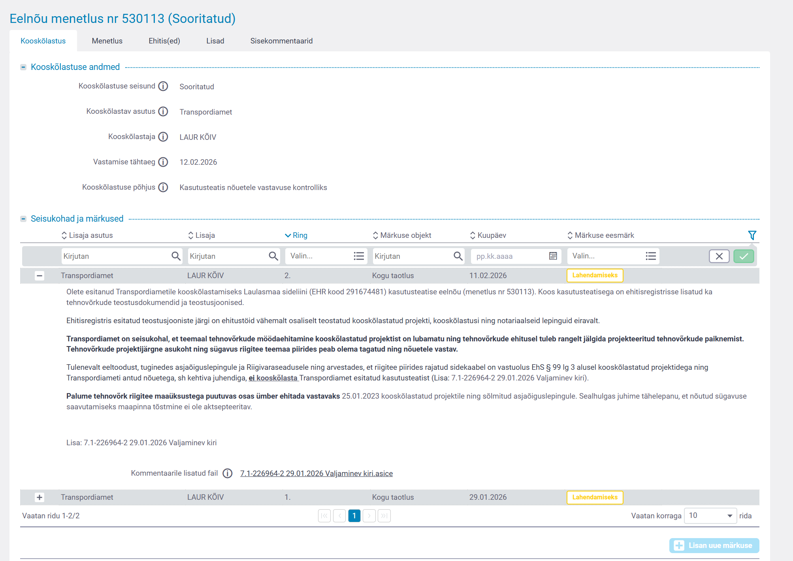Collapse the 11.02.2026 Transpordiamet row
Screen dimensions: 793x561
(40, 276)
